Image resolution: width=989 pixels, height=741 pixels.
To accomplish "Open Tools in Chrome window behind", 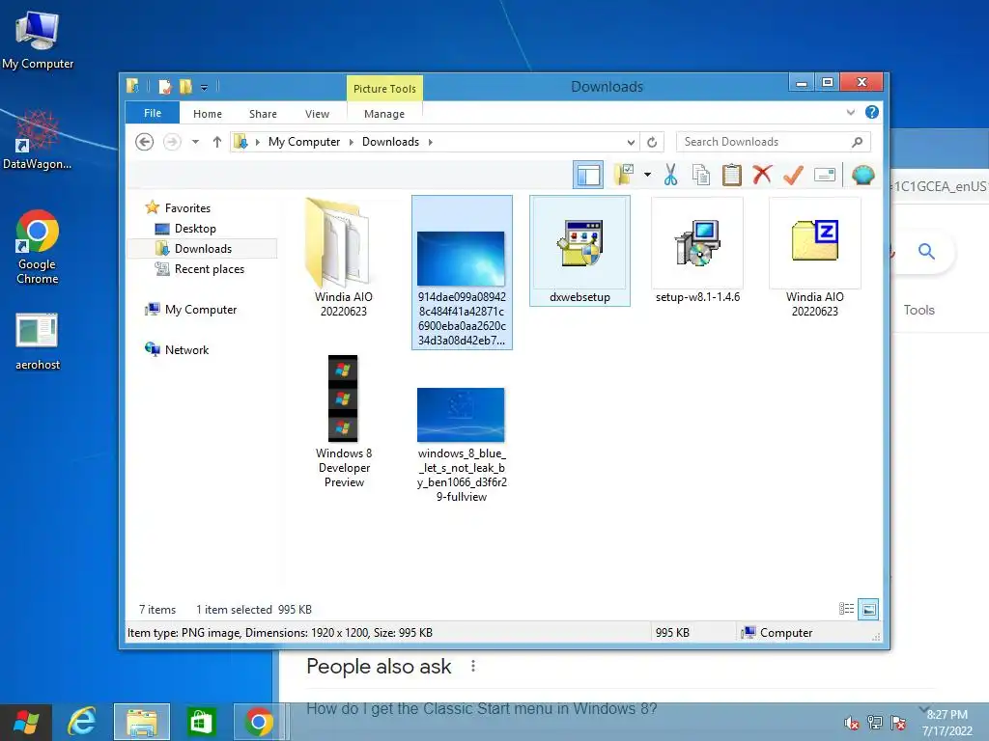I will tap(919, 310).
